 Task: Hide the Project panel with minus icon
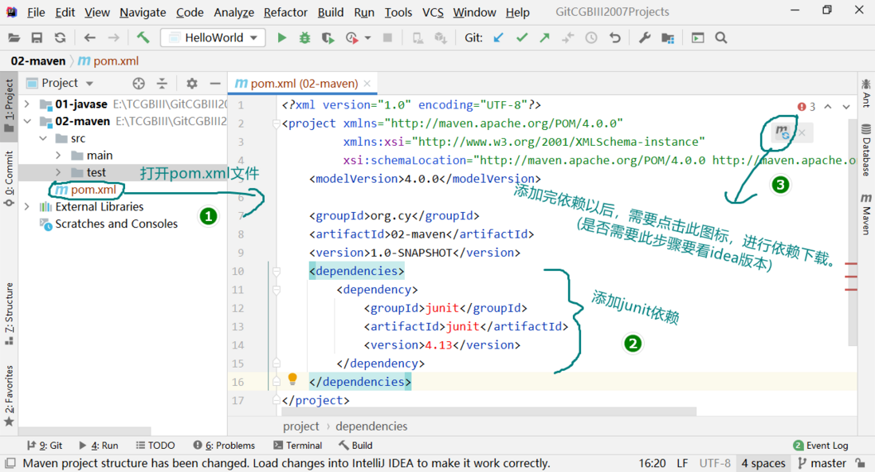tap(215, 83)
